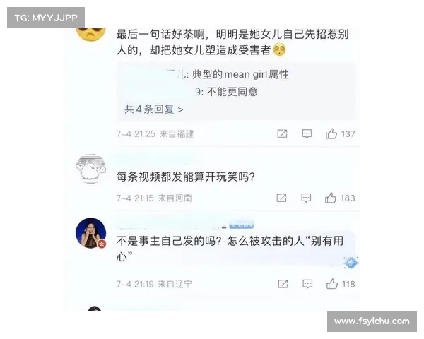This screenshot has height=339, width=424.
Task: Open the yellow emoji face avatar
Action: [91, 35]
